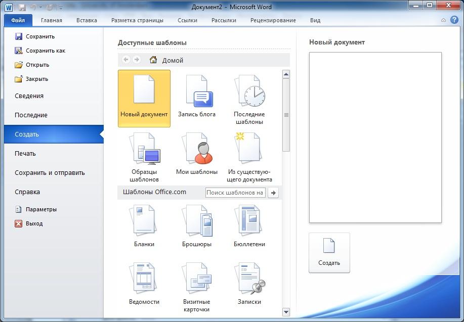464x322 pixels.
Task: Open the Quick Access Toolbar customize dropdown
Action: point(60,8)
